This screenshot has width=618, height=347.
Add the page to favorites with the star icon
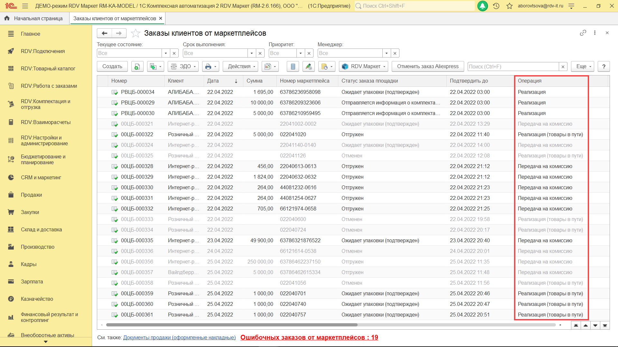136,33
